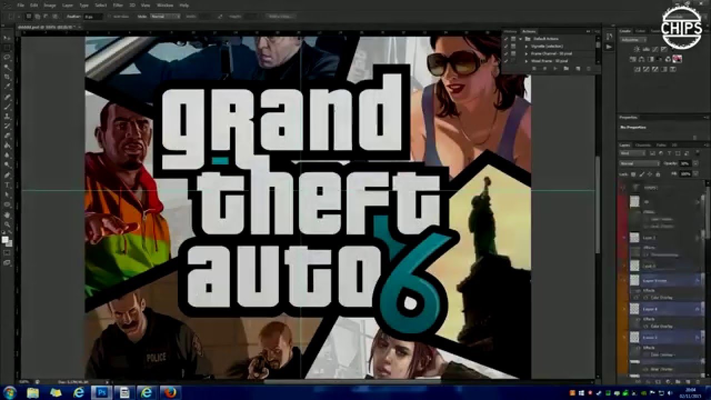Click Begin recording button in Actions panel

point(545,68)
